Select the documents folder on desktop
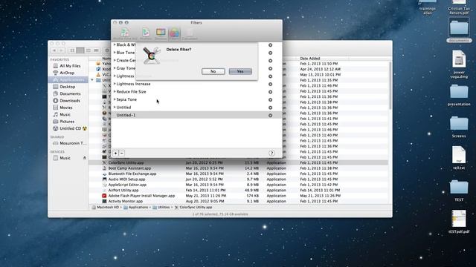The width and height of the screenshot is (476, 267). coord(459,30)
